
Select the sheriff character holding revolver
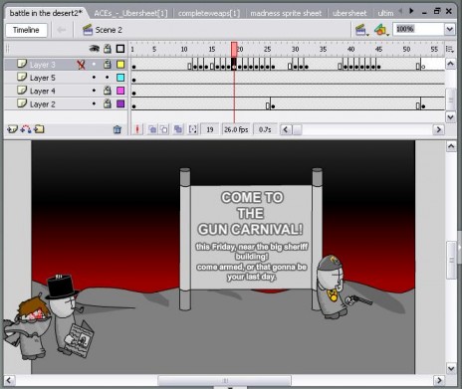tap(333, 288)
